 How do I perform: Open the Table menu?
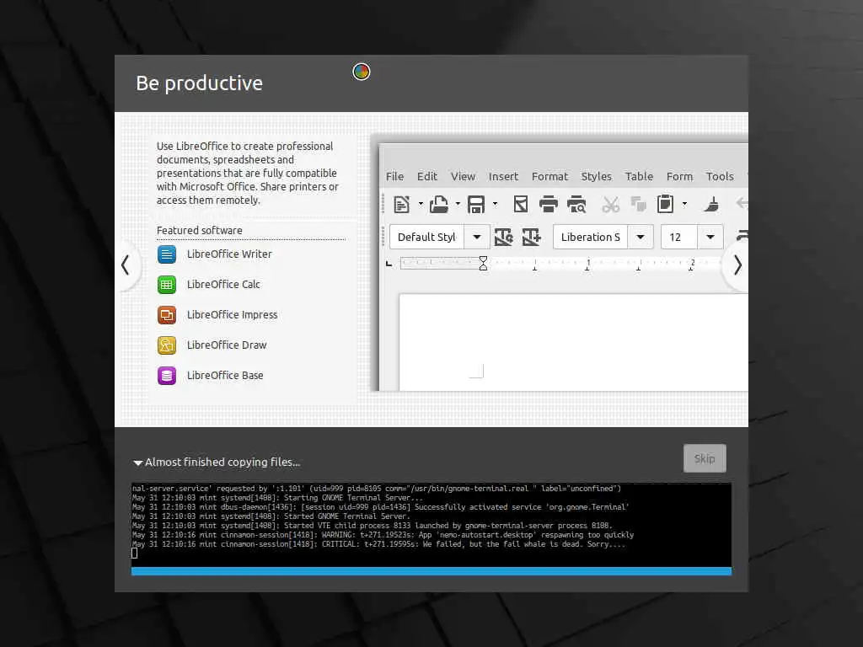point(639,177)
